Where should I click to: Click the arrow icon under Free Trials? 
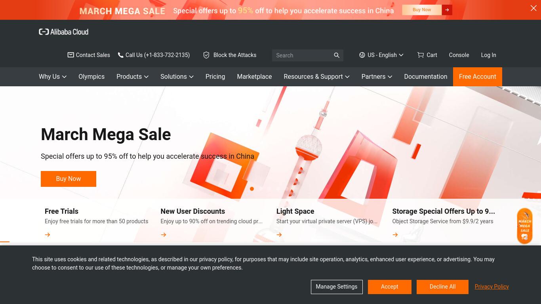(48, 235)
